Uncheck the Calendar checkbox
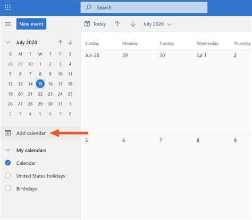The height and width of the screenshot is (220, 252). tap(8, 163)
